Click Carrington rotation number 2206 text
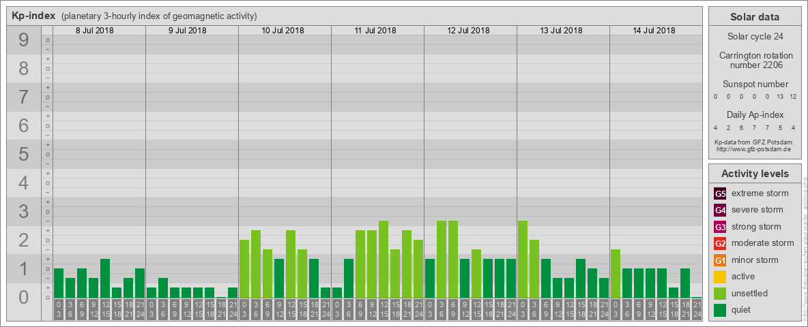This screenshot has height=327, width=808. coord(756,60)
